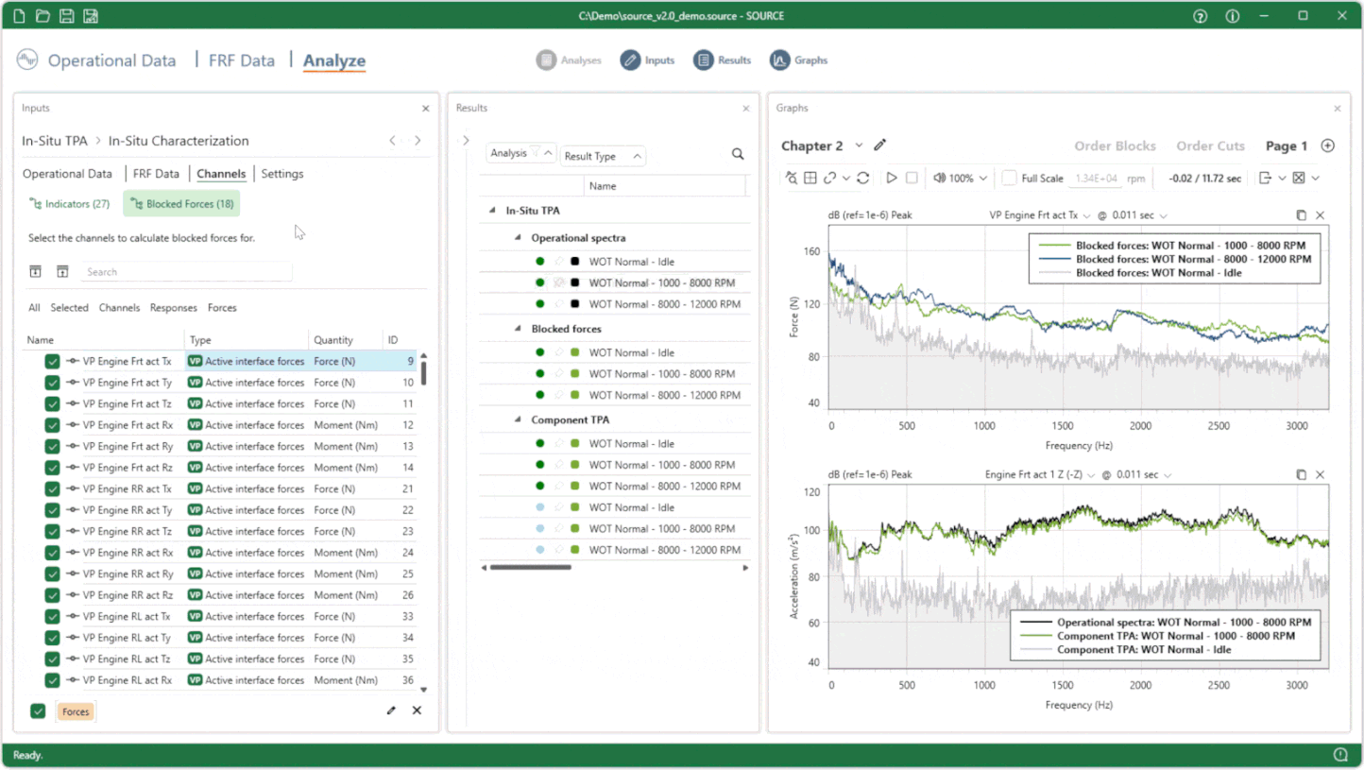Uncheck the VP Engine Frt act Ty channel
The height and width of the screenshot is (770, 1364).
52,383
